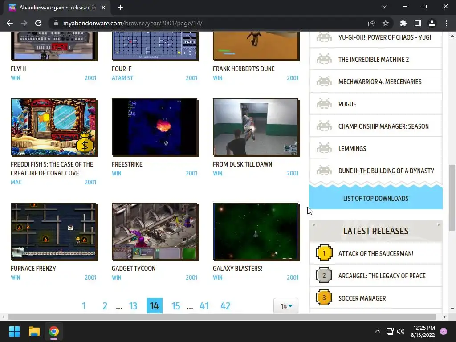Open a new browser tab
The image size is (456, 342).
point(120,8)
